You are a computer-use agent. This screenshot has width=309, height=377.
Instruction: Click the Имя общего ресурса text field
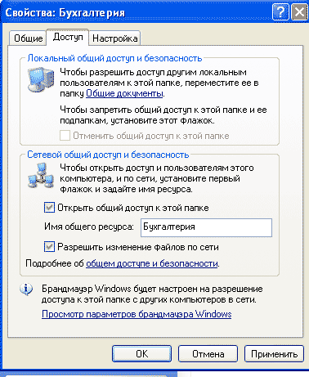click(206, 227)
